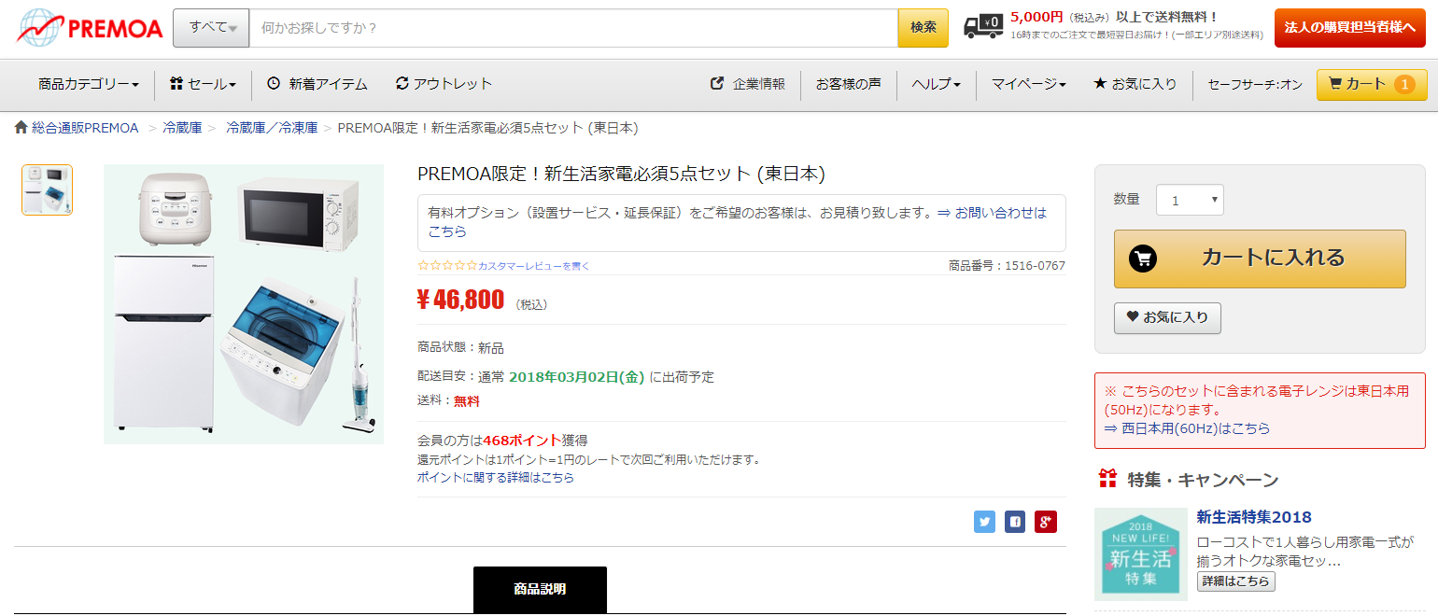
Task: Click the search input field
Action: pyautogui.click(x=572, y=28)
